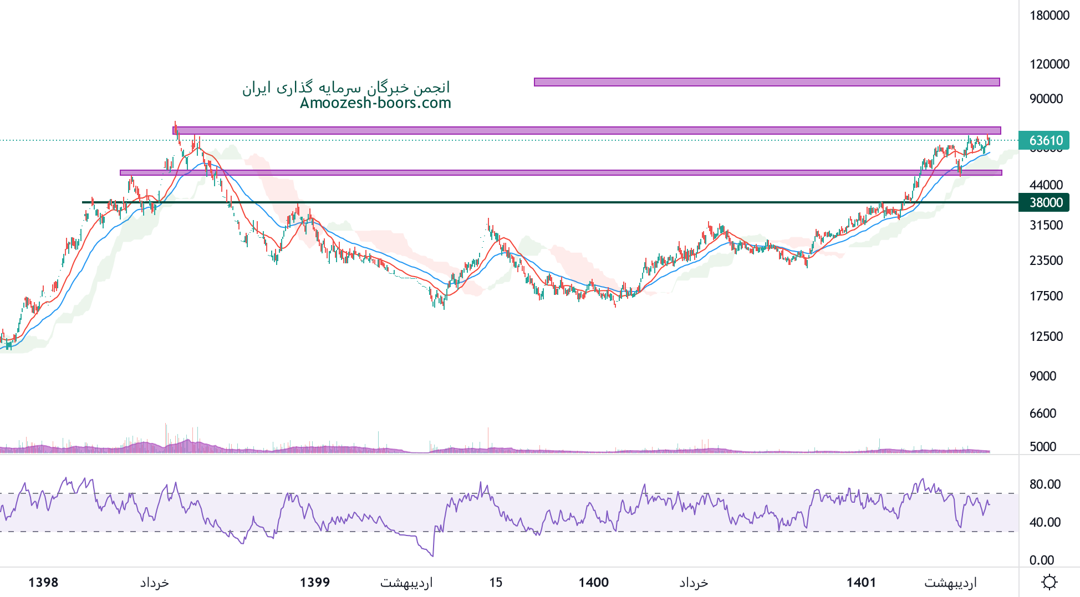Select the topmost purple resistance zone
Viewport: 1080px width, 597px height.
766,82
